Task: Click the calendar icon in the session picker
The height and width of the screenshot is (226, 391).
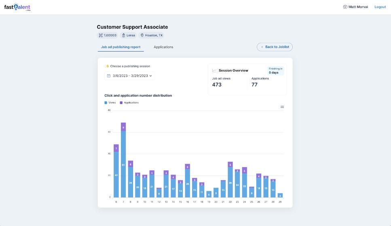Action: click(109, 76)
